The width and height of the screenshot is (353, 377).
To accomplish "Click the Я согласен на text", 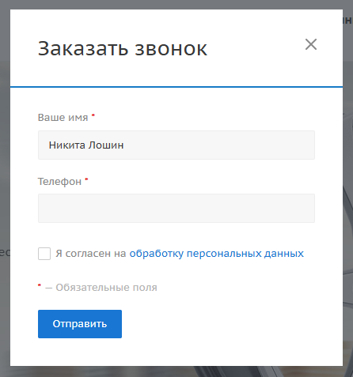I will 91,254.
